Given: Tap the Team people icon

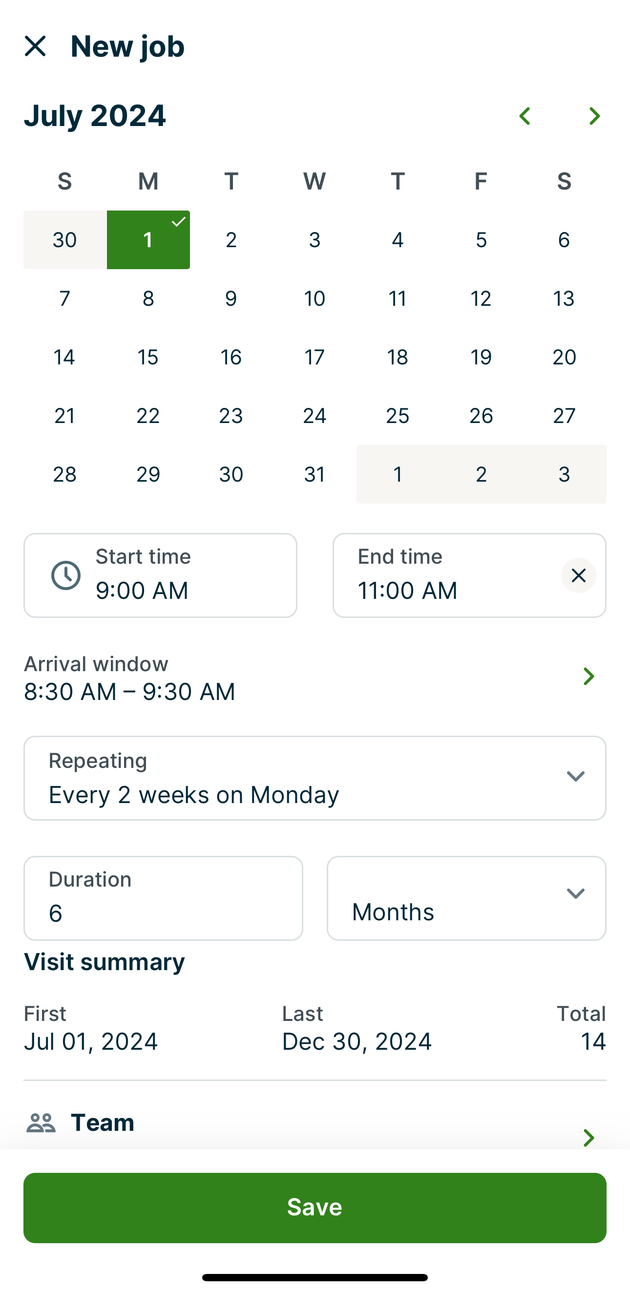Looking at the screenshot, I should coord(41,1123).
